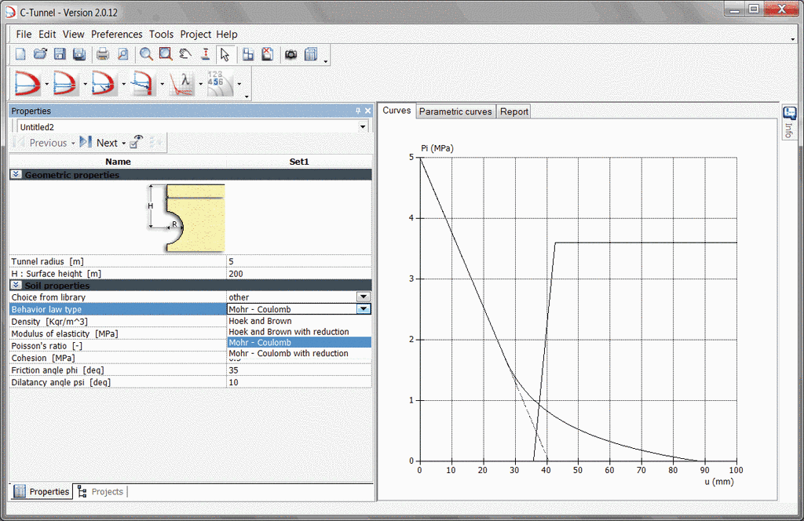Image resolution: width=804 pixels, height=521 pixels.
Task: Click the Save All stacked floppies icon
Action: pyautogui.click(x=79, y=54)
